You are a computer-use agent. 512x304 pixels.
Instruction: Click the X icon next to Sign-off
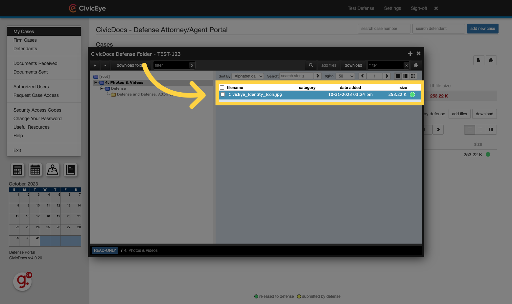[x=436, y=8]
